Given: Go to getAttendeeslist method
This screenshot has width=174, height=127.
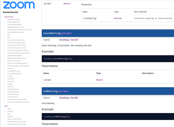Looking at the screenshot, I should click(x=15, y=55).
